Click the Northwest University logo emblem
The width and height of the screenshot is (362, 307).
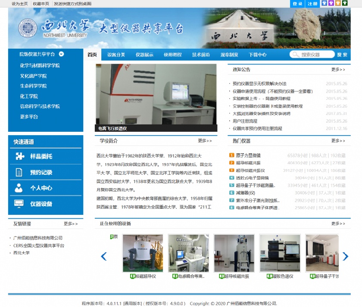pos(28,28)
